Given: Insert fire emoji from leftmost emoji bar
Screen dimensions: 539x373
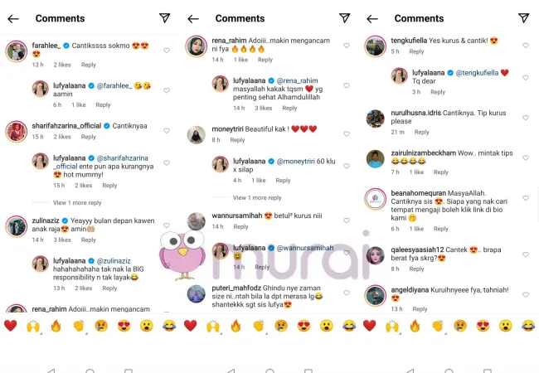Looking at the screenshot, I should point(56,326).
